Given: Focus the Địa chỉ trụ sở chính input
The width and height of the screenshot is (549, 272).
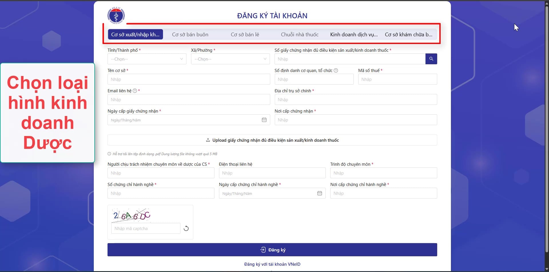Looking at the screenshot, I should click(x=356, y=99).
